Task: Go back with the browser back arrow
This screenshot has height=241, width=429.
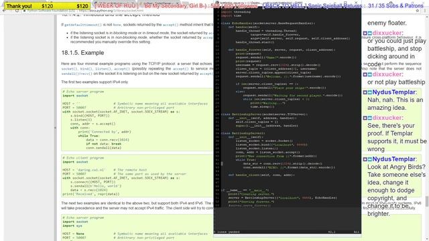Action: click(x=4, y=11)
